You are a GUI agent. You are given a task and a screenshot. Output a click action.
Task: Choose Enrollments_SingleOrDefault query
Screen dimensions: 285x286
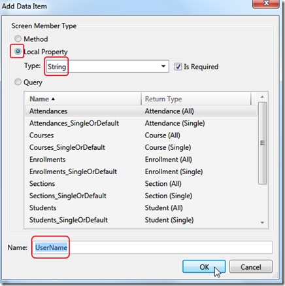tap(141, 171)
